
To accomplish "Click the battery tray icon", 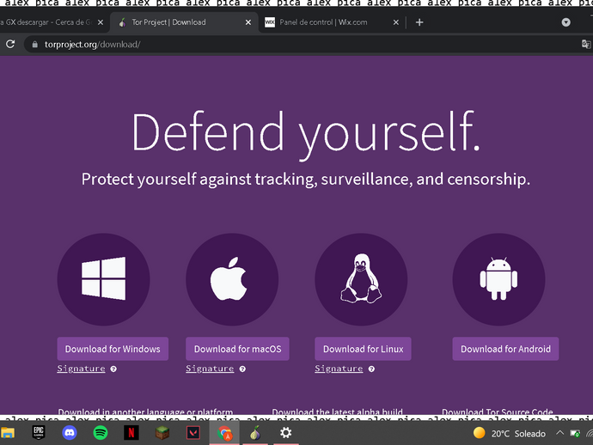I will pos(575,433).
